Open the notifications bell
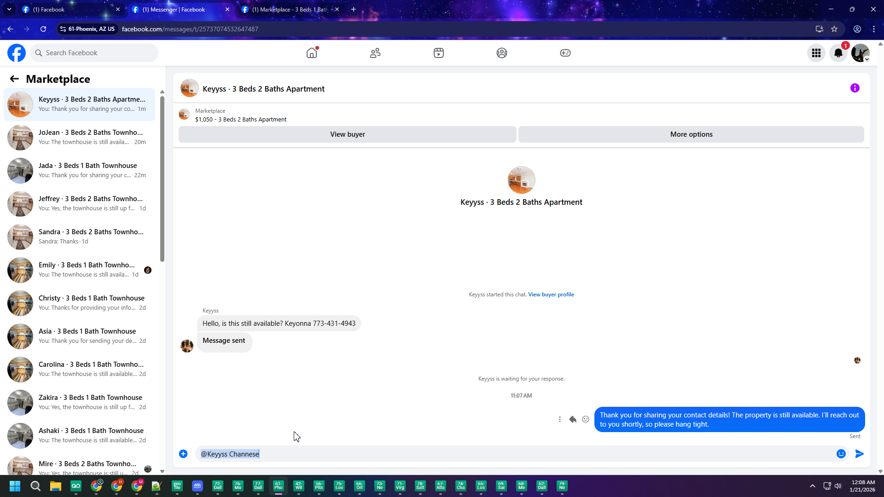The height and width of the screenshot is (497, 884). pos(838,53)
